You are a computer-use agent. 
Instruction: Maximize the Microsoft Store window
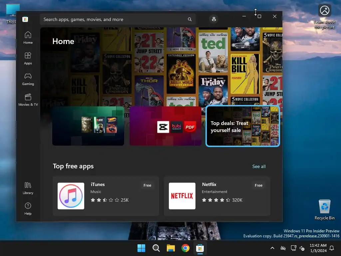coord(259,16)
